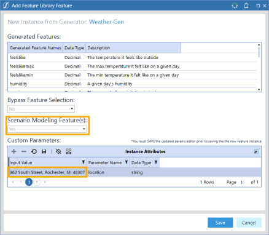Open the Weather Gen generator link
This screenshot has width=269, height=235.
click(x=106, y=22)
